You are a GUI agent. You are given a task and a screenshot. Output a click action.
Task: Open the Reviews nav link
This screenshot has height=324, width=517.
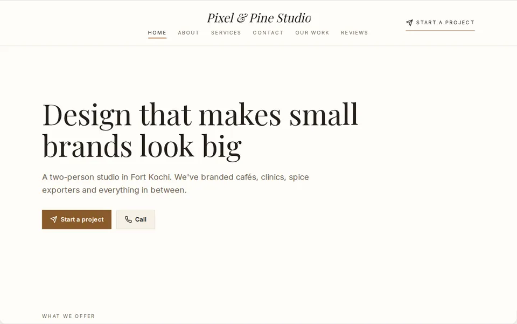pos(354,33)
